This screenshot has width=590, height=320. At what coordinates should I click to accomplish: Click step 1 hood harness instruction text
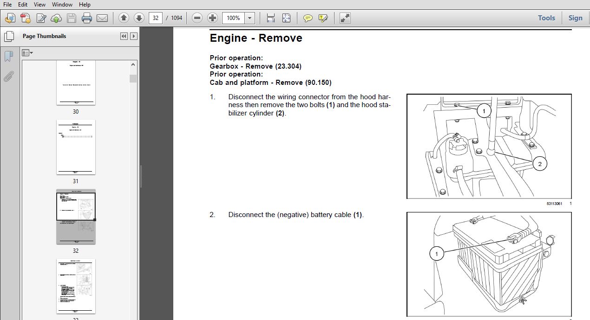coord(309,105)
